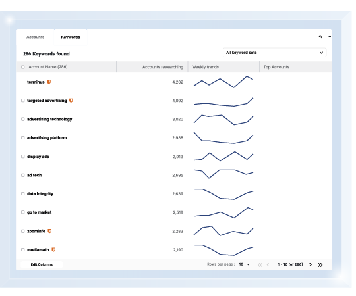Viewport: 356px width, 296px height.
Task: Open the Edit Columns button
Action: (42, 264)
